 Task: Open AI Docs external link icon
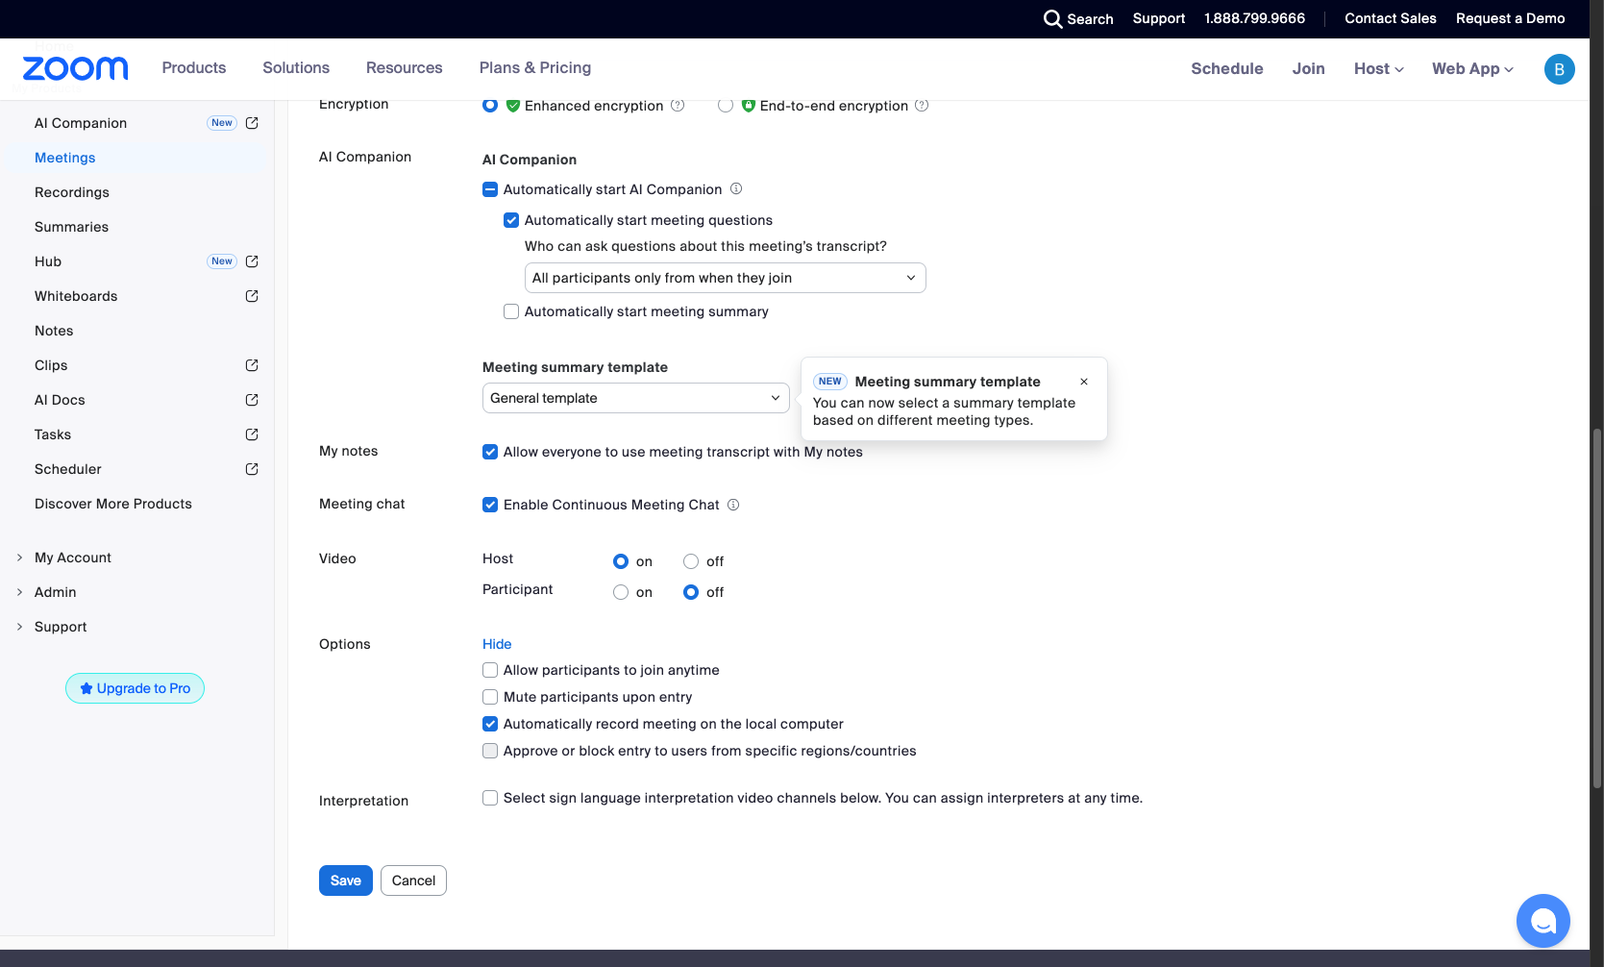point(252,400)
